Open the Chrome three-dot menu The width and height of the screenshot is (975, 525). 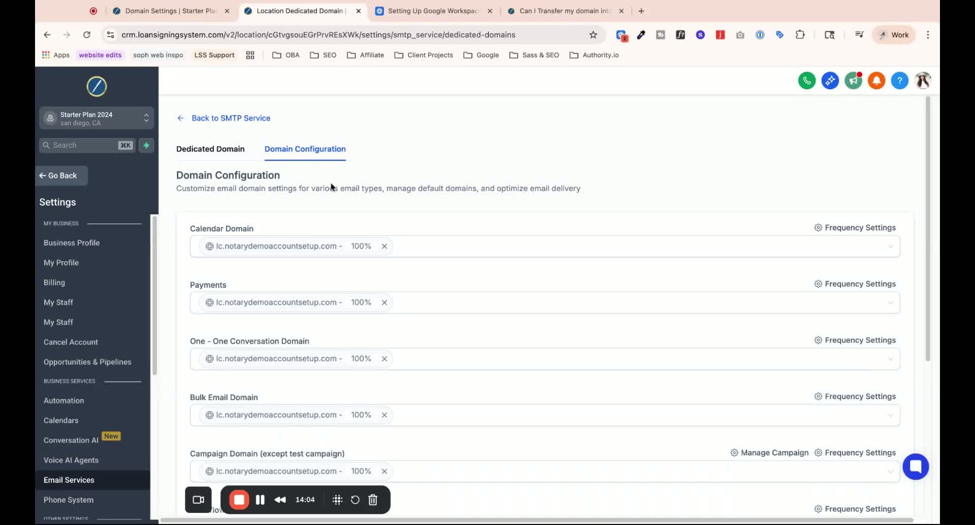pos(928,35)
